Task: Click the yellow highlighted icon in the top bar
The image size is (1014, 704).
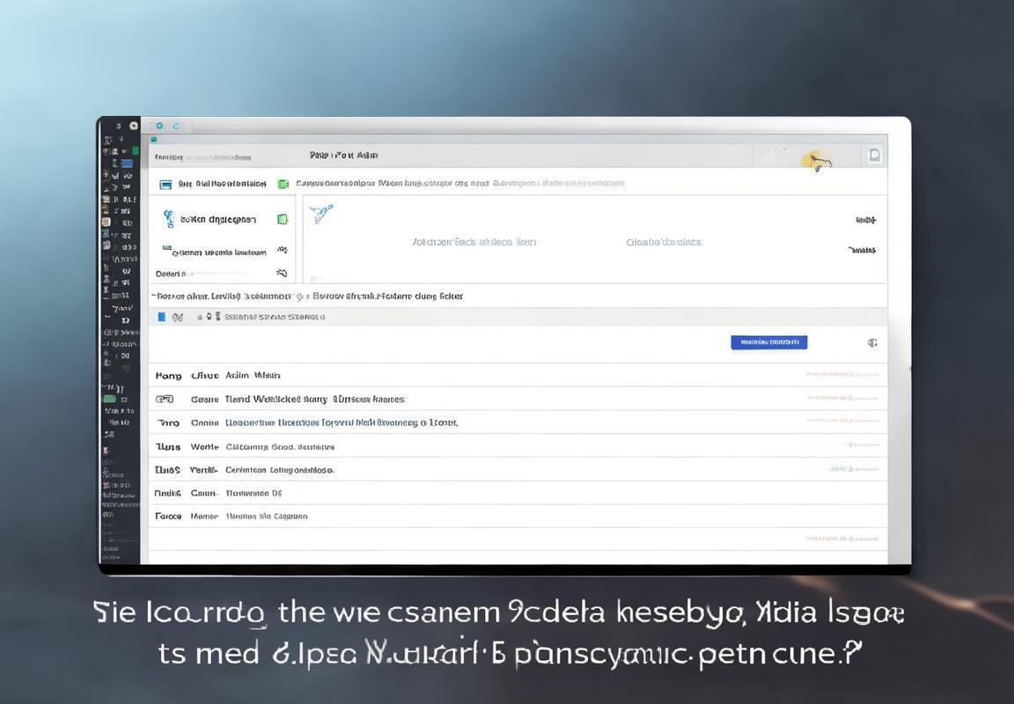Action: click(814, 159)
